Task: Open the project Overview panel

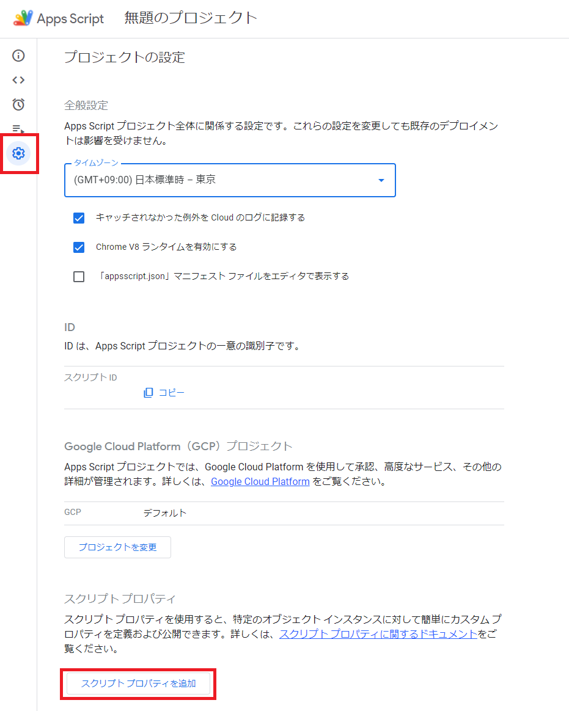Action: [x=18, y=56]
